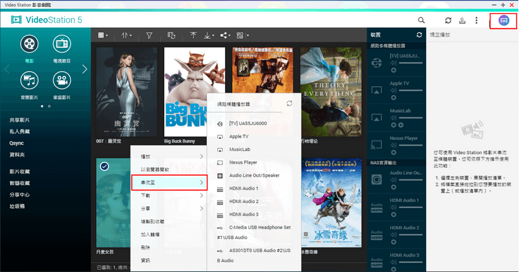This screenshot has width=519, height=272.
Task: Click the MusicLab play button in device panel
Action: [x=401, y=125]
